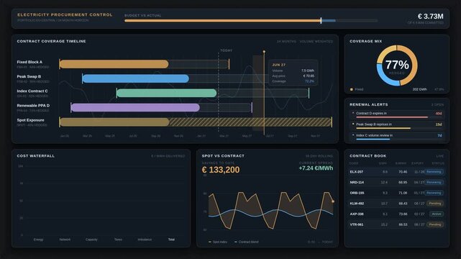Viewport: 461px width, 259px height.
Task: Click the 7d countdown in renewal alerts
Action: coord(439,135)
